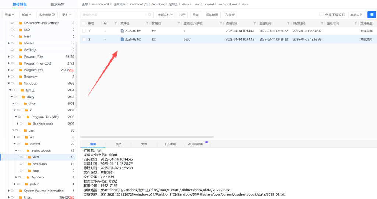
Task: Switch to the 搜索结果 tab
Action: click(57, 4)
